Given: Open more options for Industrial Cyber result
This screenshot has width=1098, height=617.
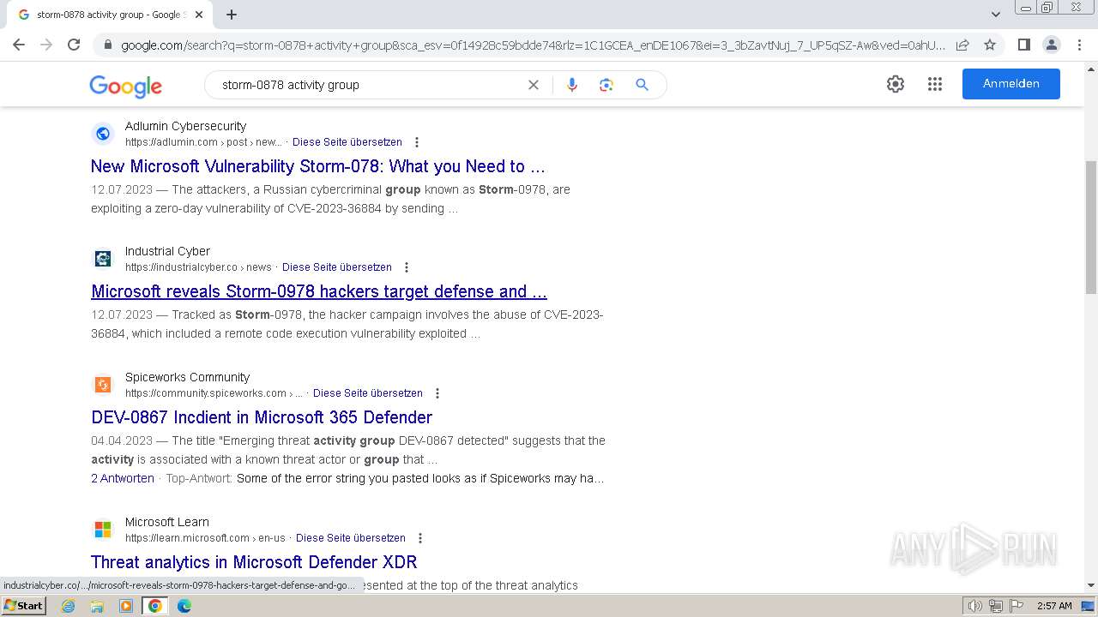Looking at the screenshot, I should (407, 267).
